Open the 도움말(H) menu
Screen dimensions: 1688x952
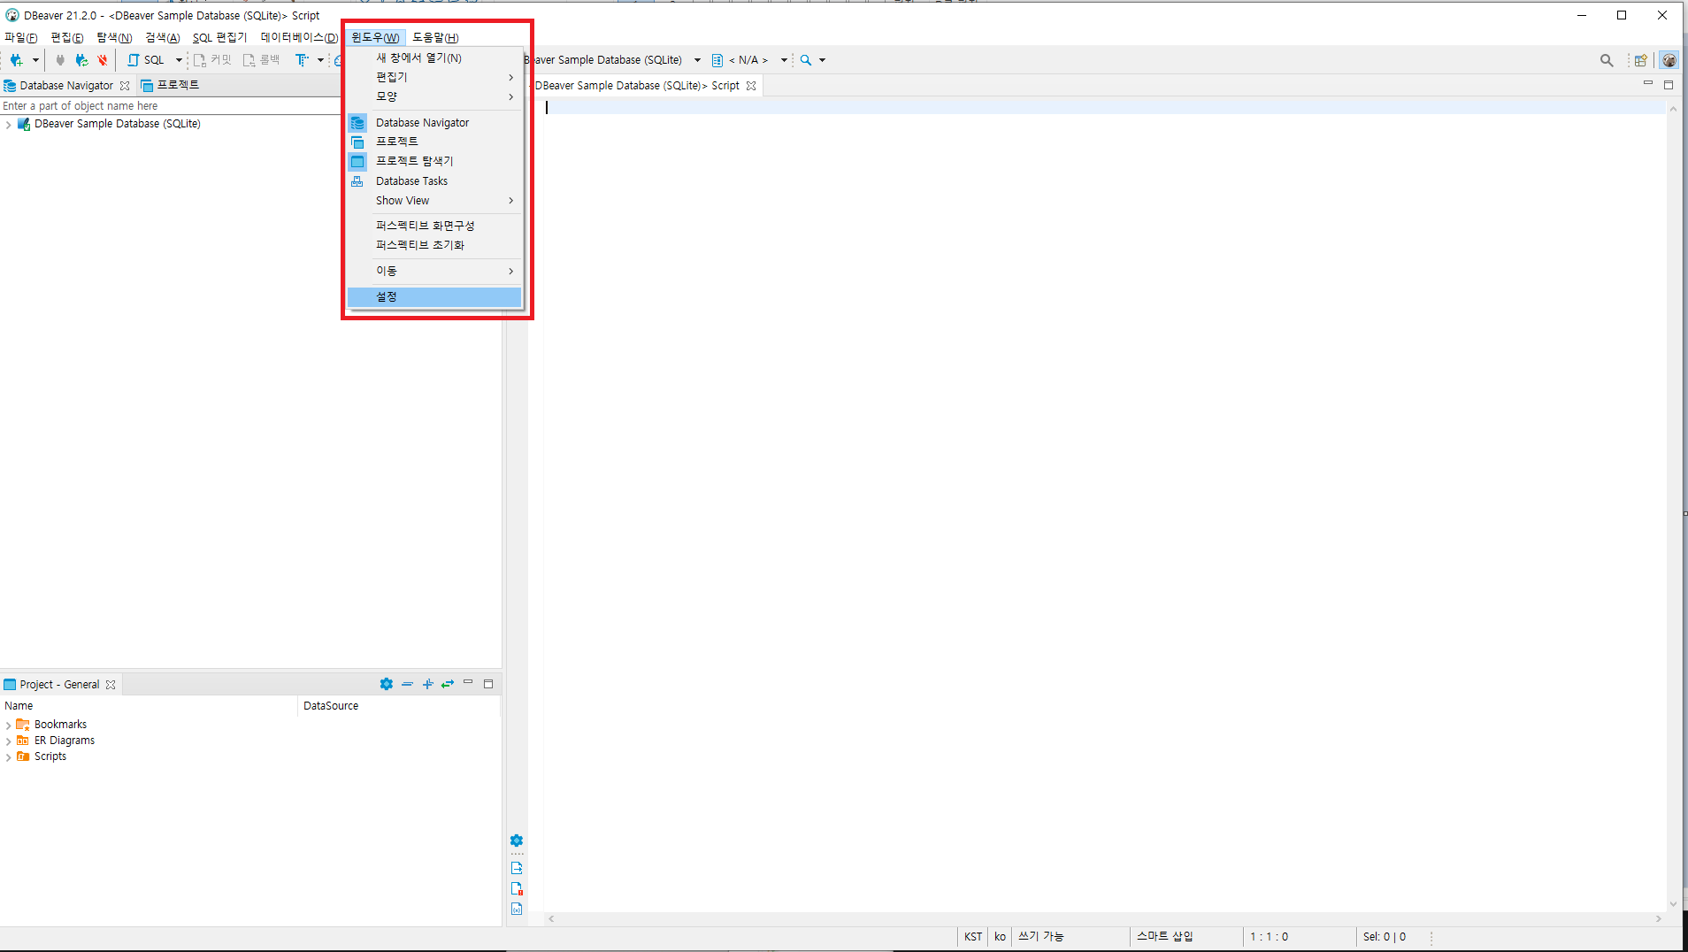435,37
